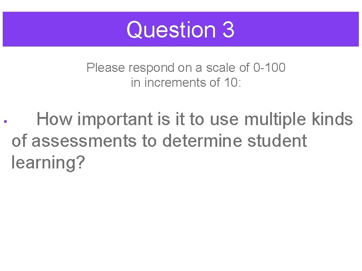362x271 pixels.
Task: Select the word "Question" in the header
Action: pos(171,30)
